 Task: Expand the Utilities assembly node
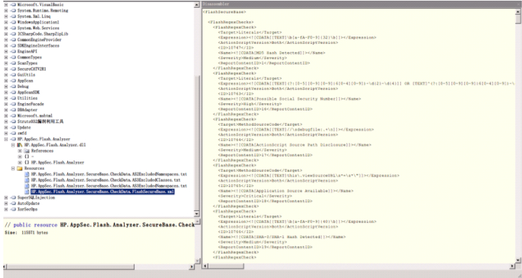coord(6,98)
